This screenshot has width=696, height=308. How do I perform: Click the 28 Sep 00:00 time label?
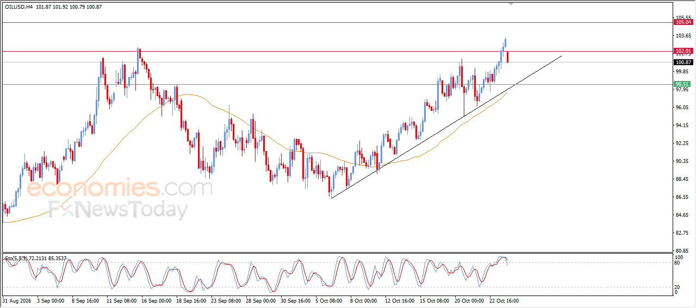pyautogui.click(x=260, y=300)
